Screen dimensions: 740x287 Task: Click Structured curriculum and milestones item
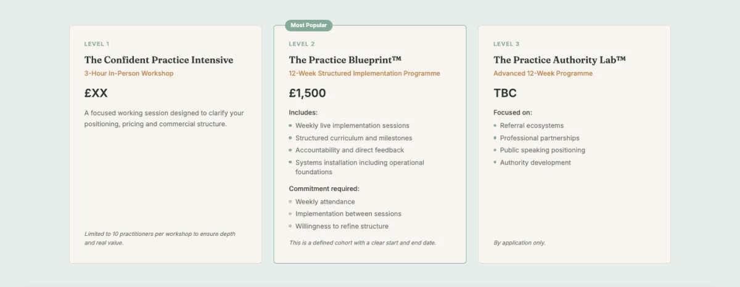pyautogui.click(x=354, y=138)
